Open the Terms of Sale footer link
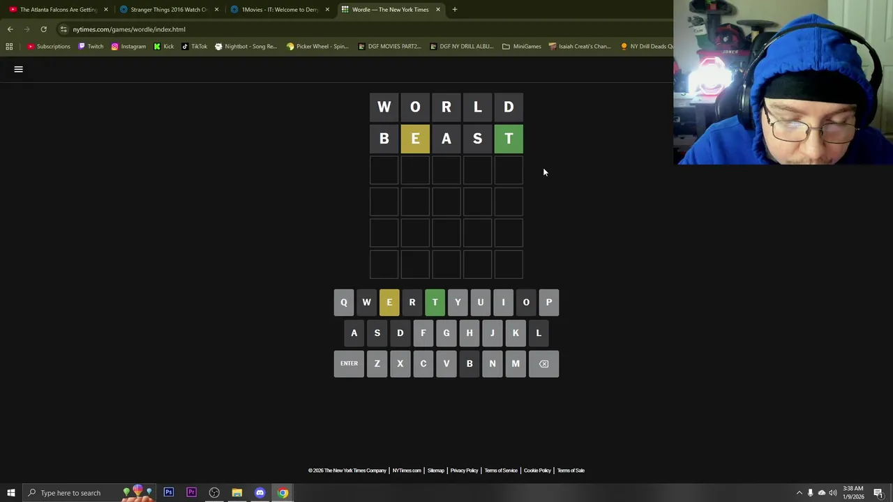The image size is (893, 502). (571, 471)
